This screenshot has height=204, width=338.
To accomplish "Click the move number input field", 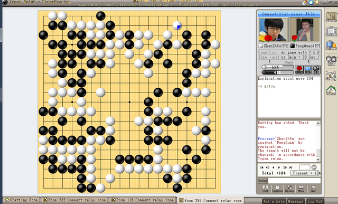I will coord(305,167).
